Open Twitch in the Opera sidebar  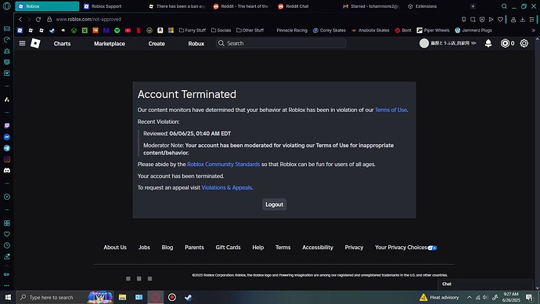pos(7,126)
